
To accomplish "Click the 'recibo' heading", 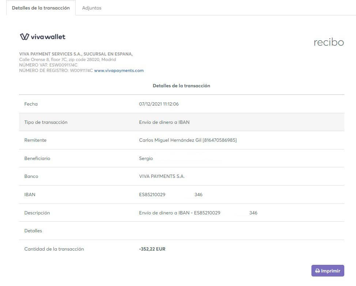I will point(329,42).
